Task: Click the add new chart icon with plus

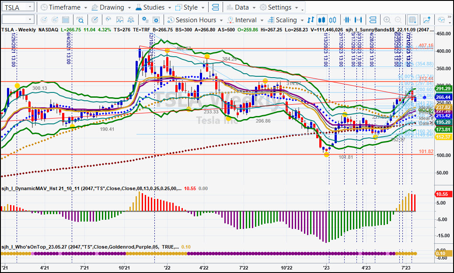Action: pyautogui.click(x=427, y=20)
